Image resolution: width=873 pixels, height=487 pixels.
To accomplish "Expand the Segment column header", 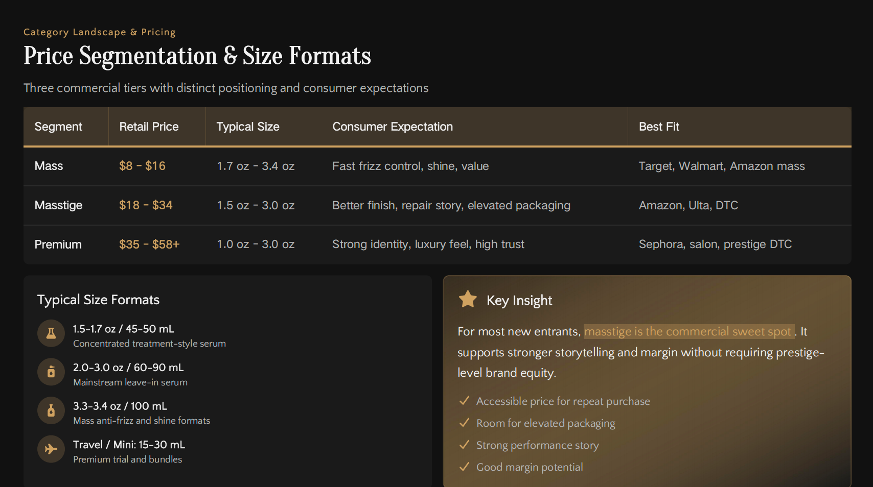I will (x=58, y=127).
